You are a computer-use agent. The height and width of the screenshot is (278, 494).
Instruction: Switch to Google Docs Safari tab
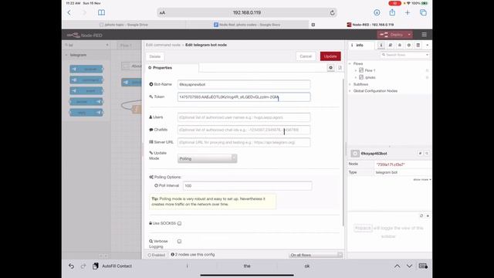pyautogui.click(x=247, y=25)
